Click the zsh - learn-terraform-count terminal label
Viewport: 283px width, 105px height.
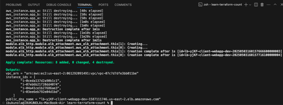click(x=223, y=5)
